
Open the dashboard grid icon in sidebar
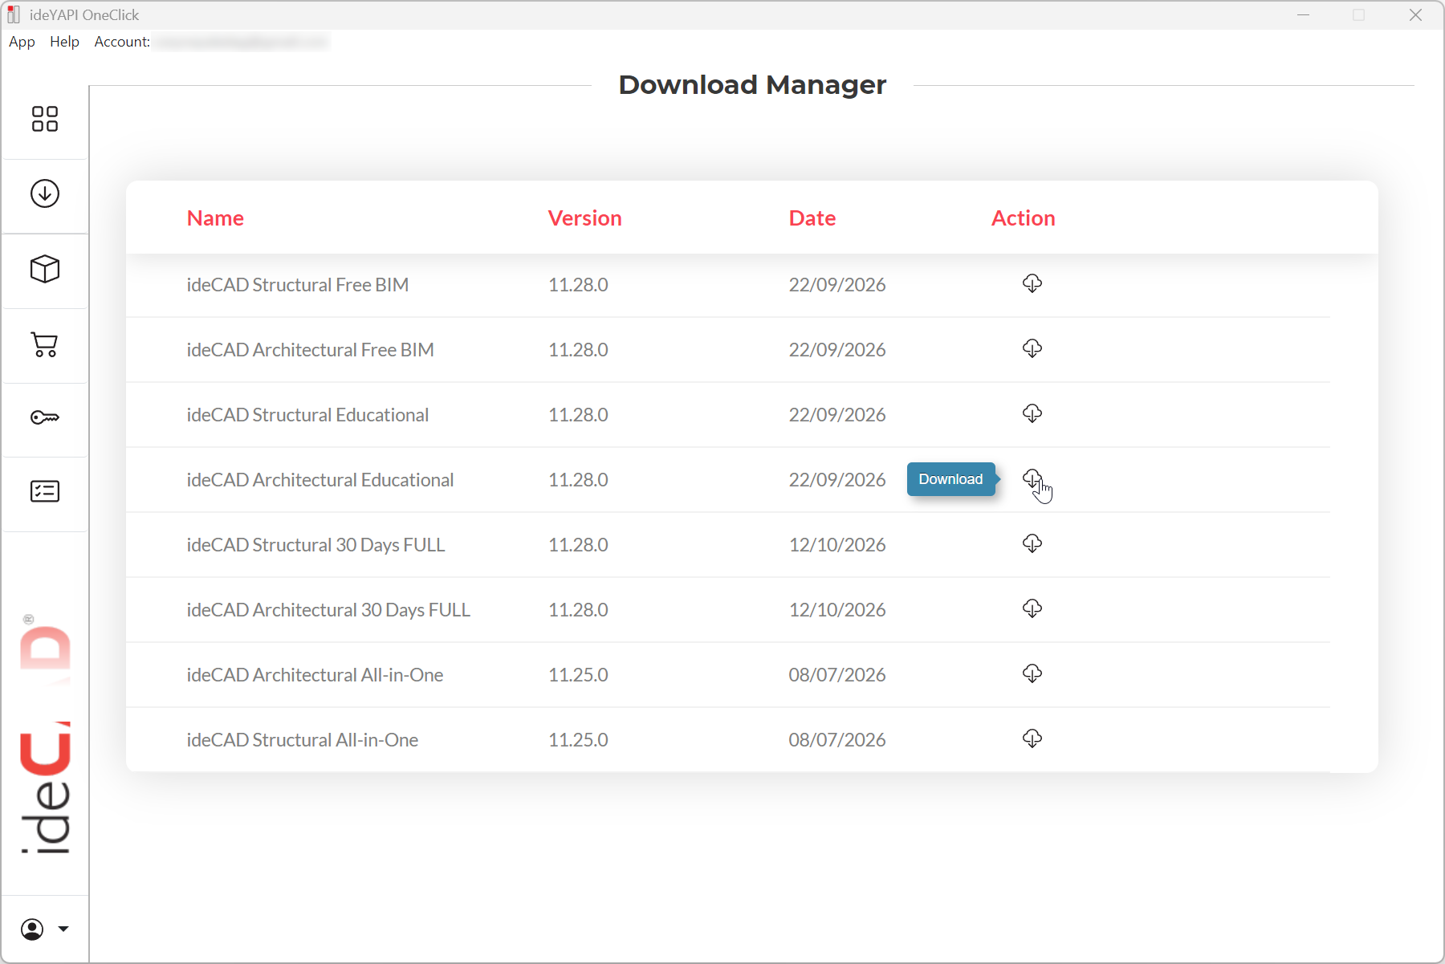point(45,119)
